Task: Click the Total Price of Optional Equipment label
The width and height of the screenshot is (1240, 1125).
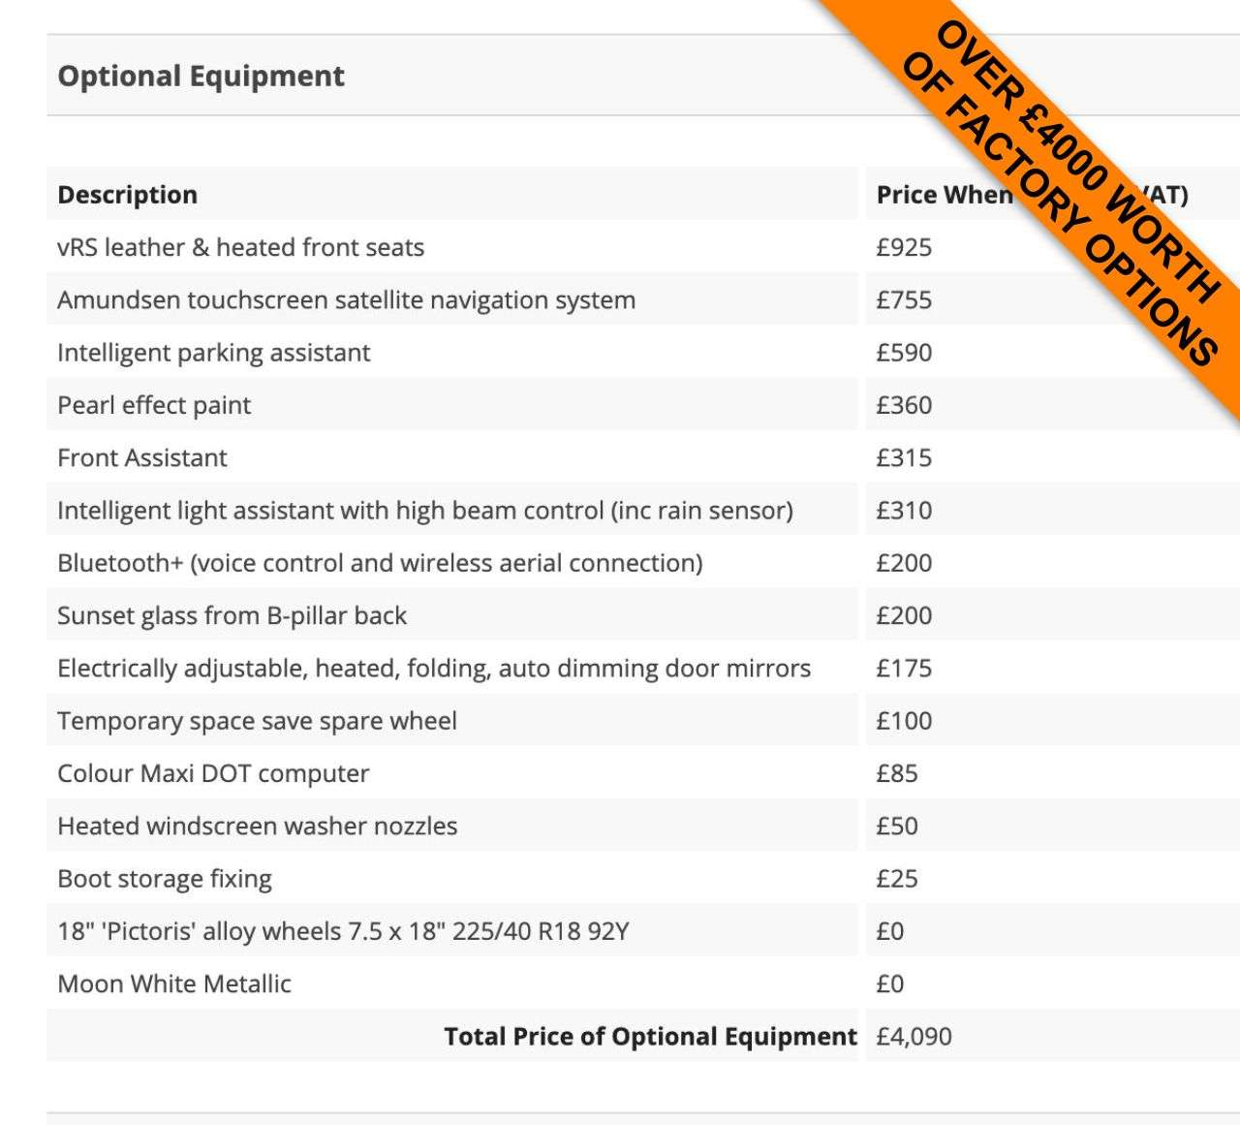Action: 650,1037
